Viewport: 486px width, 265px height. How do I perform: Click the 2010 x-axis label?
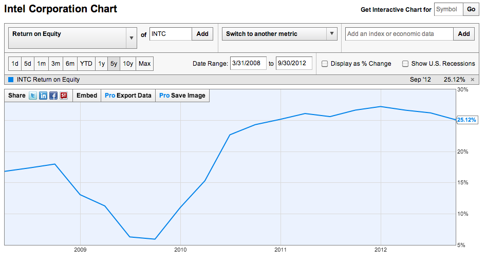point(180,250)
